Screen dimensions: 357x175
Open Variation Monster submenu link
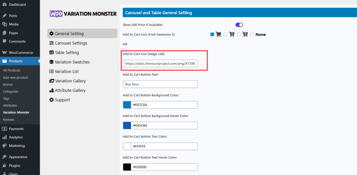tap(16, 112)
